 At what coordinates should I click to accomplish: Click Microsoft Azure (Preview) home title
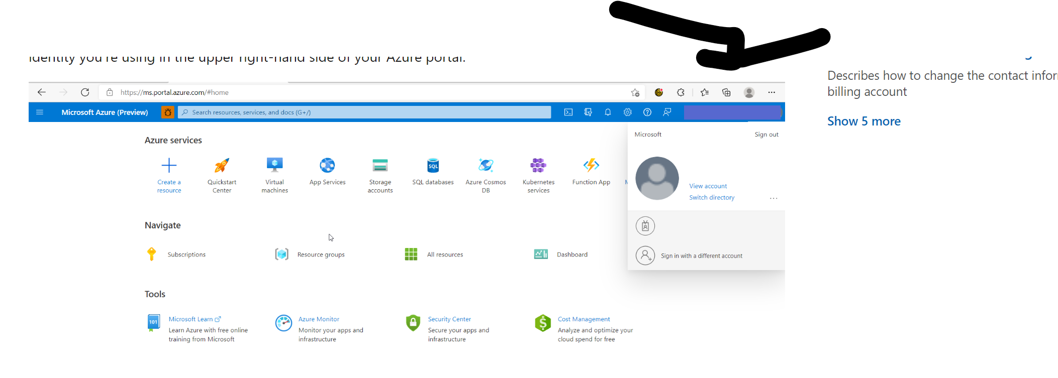tap(105, 112)
